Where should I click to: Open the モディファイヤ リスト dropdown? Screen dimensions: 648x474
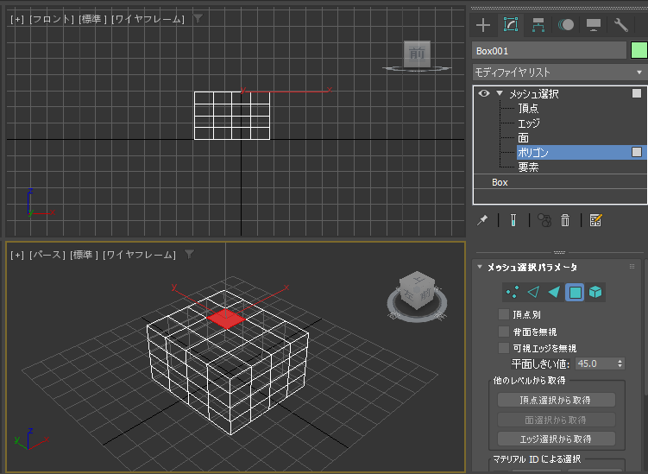560,73
